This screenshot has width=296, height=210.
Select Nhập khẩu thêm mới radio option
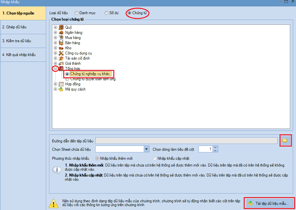tap(97, 158)
